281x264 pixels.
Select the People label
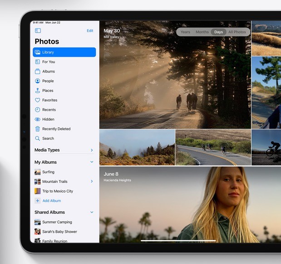coord(48,81)
